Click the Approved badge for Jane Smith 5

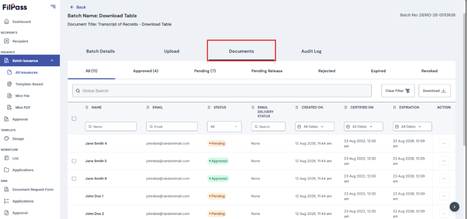pyautogui.click(x=218, y=161)
